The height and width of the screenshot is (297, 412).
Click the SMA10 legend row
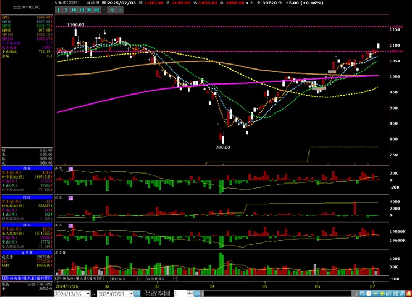click(x=27, y=22)
